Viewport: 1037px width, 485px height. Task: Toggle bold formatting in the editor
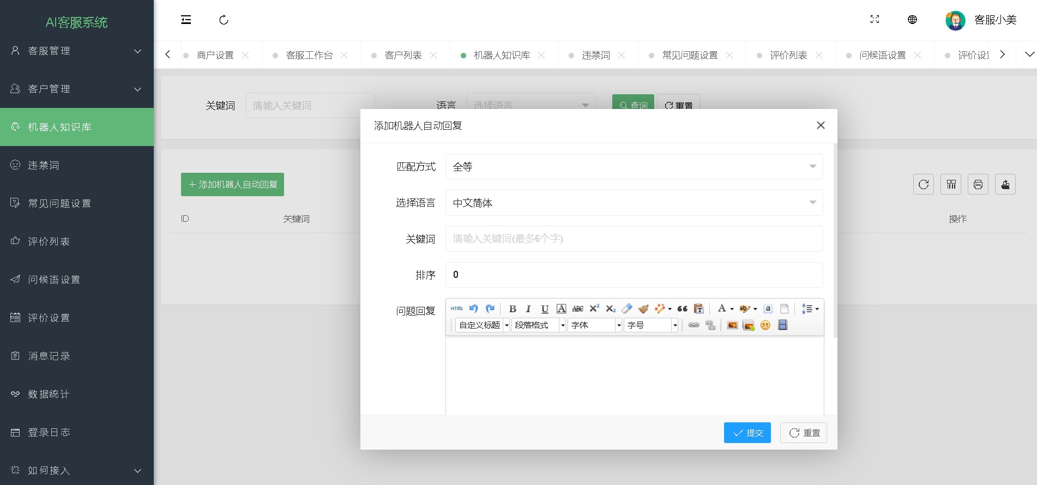point(512,309)
